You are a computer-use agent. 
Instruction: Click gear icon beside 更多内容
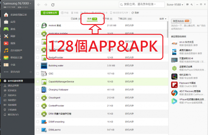point(31,72)
